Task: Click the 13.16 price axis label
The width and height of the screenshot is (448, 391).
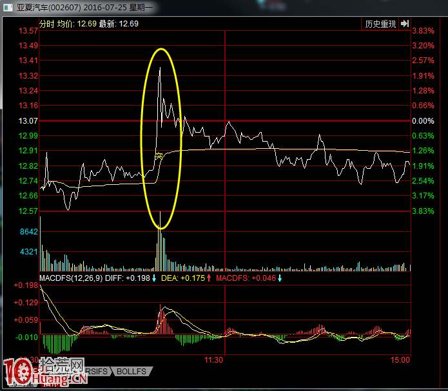Action: coord(28,106)
